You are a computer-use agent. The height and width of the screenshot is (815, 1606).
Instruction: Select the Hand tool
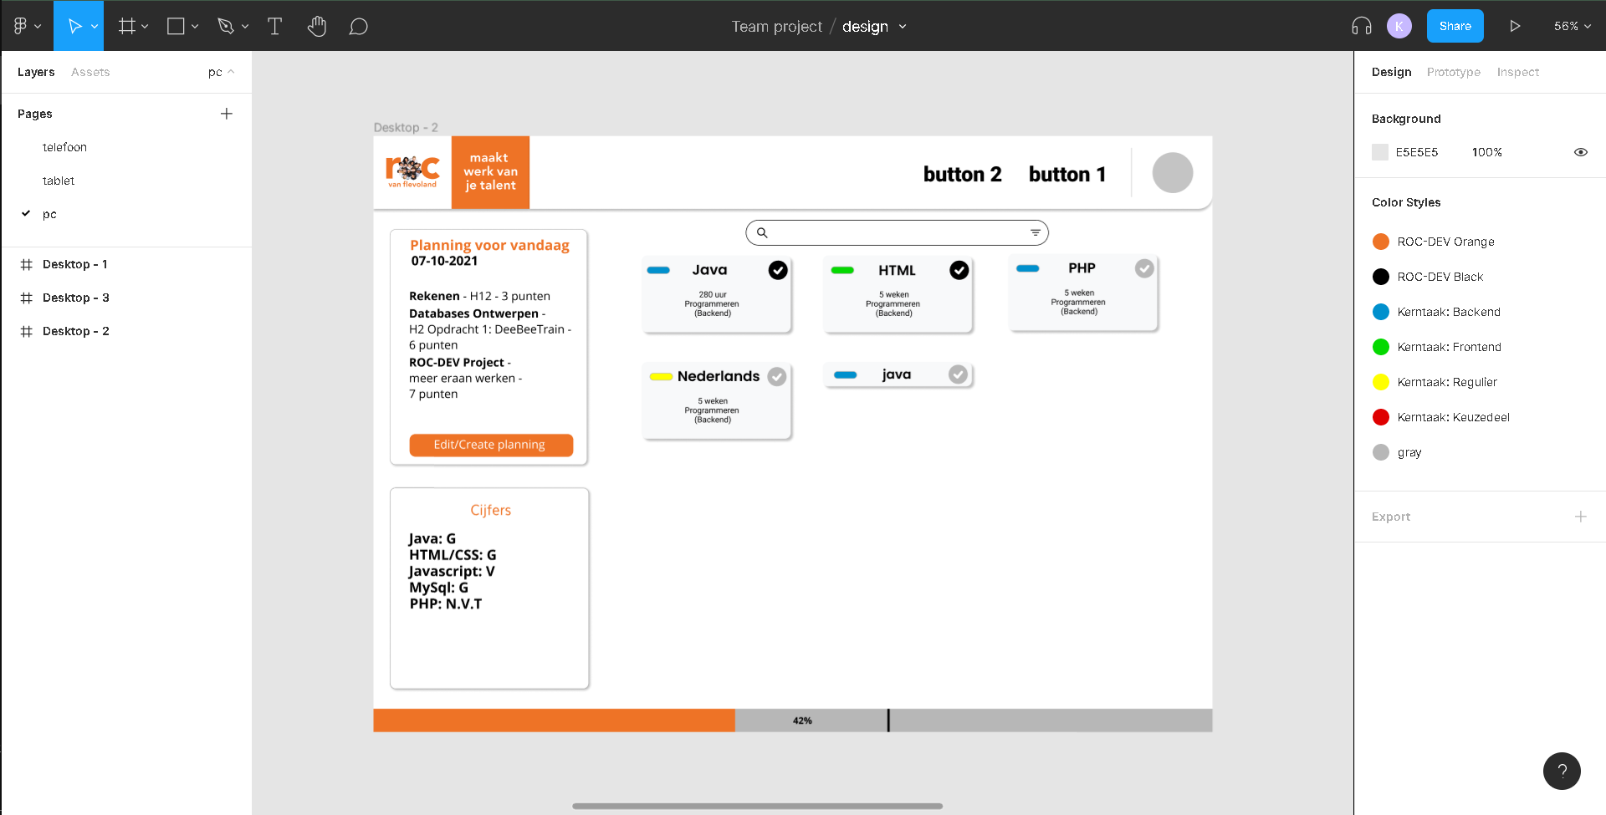click(x=316, y=26)
